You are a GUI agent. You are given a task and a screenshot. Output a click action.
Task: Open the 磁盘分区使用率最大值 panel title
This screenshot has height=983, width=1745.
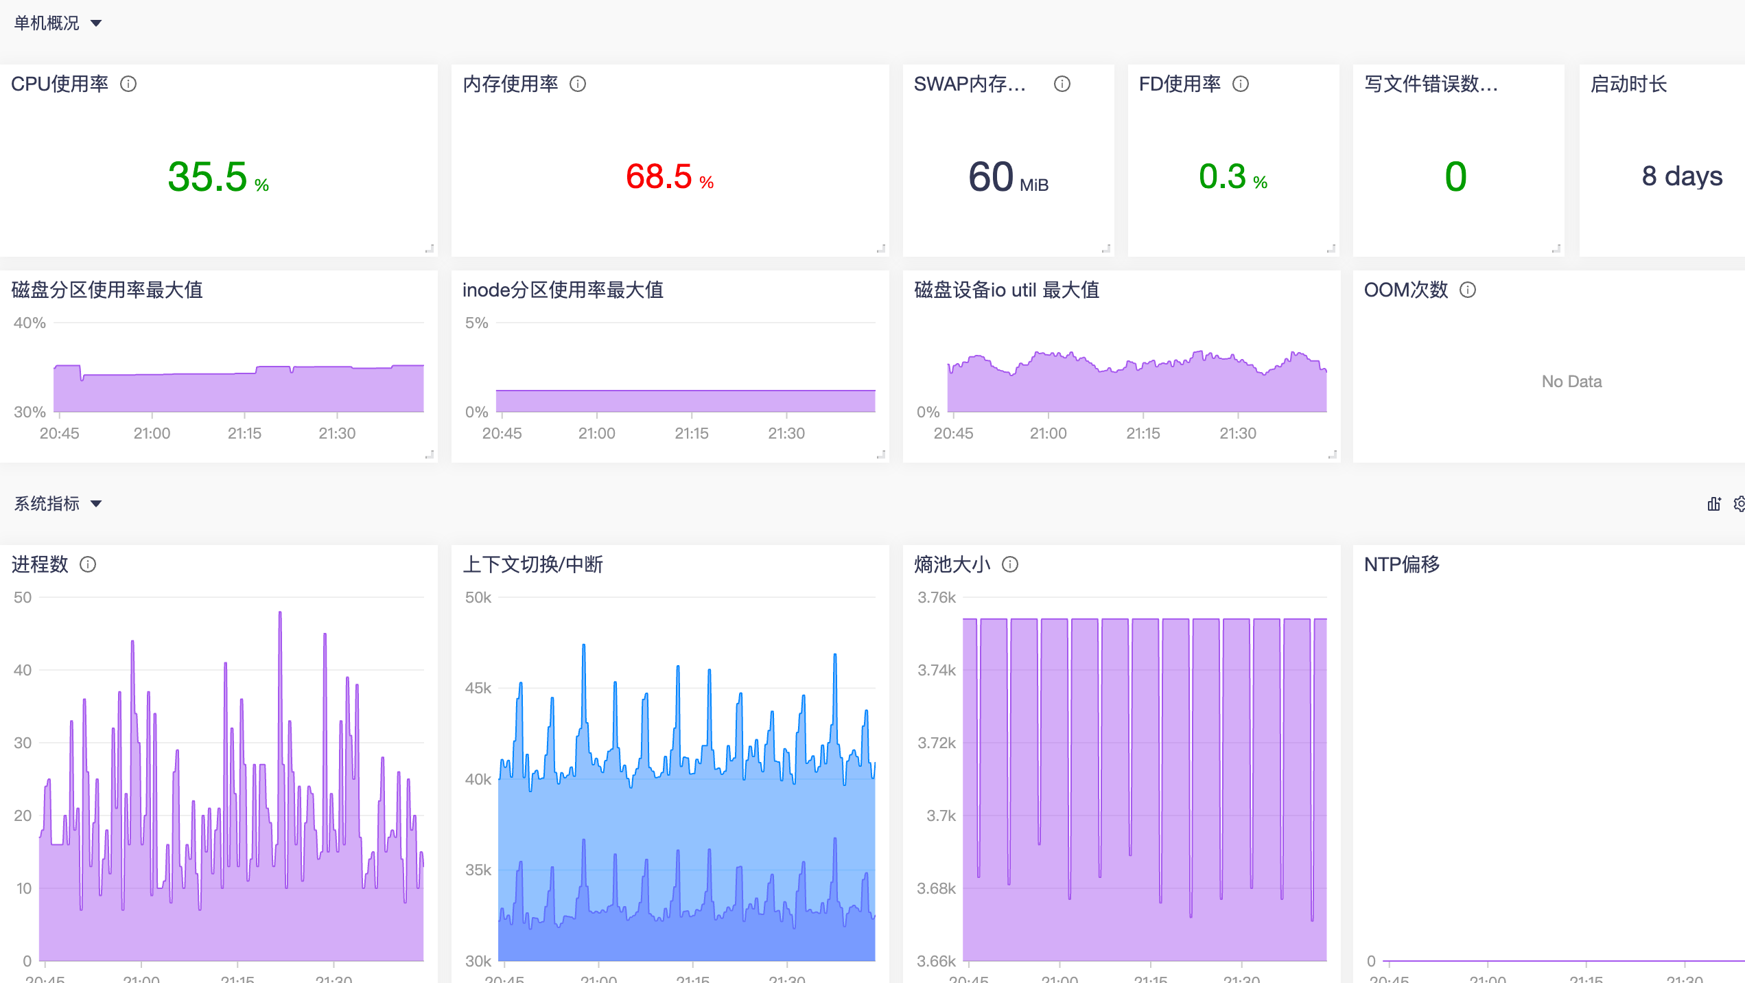(107, 290)
